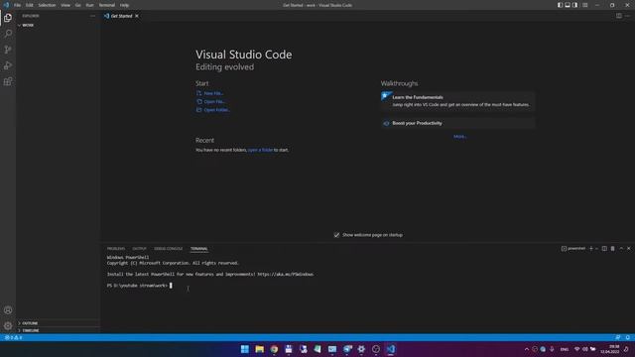This screenshot has height=357, width=635.
Task: Open Explorer views and more actions ellipsis
Action: pyautogui.click(x=92, y=16)
